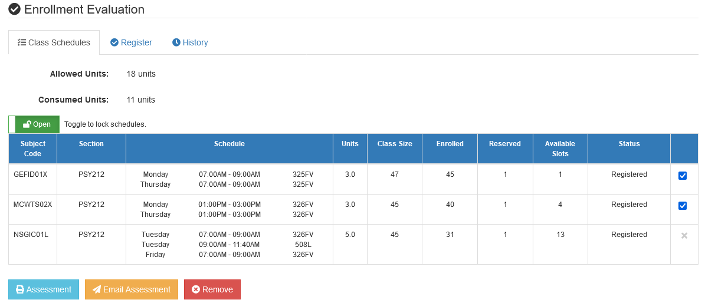Uncheck the GEFID01X row checkbox
The height and width of the screenshot is (303, 705).
tap(683, 176)
